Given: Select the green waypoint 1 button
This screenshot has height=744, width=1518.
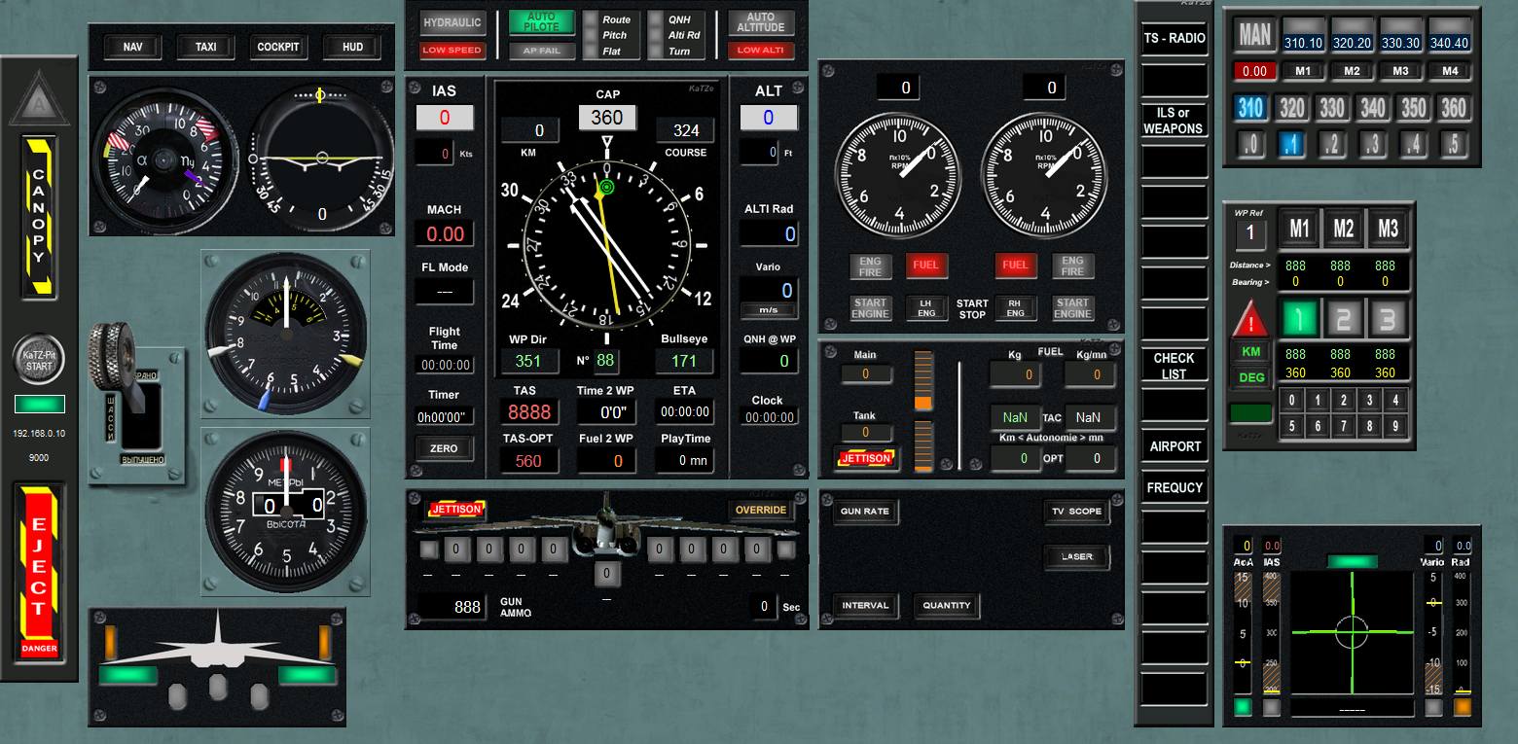Looking at the screenshot, I should [1299, 318].
